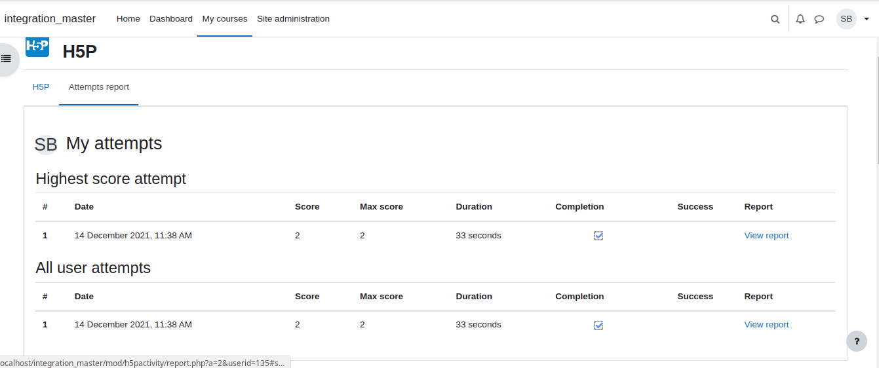Open My courses in navigation

(225, 19)
